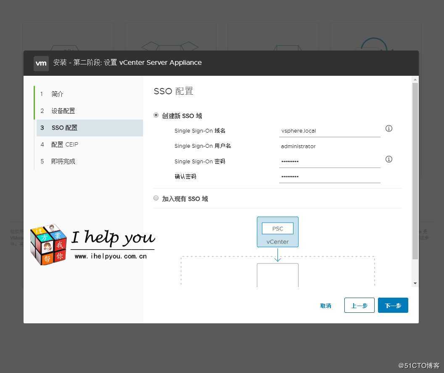Screen dimensions: 444x373
Task: Select the 加入现有 SSO 域 radio button
Action: coord(156,198)
